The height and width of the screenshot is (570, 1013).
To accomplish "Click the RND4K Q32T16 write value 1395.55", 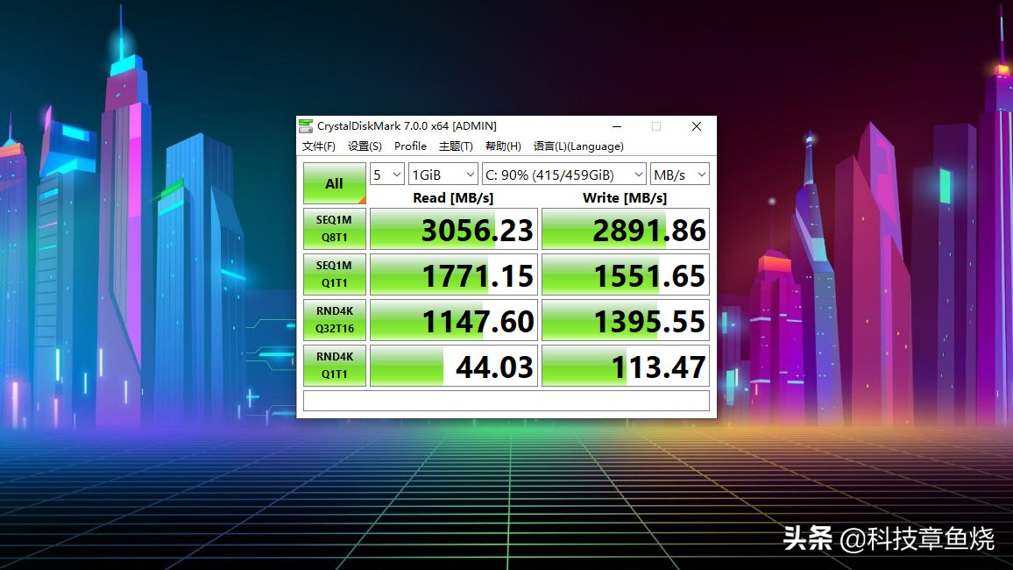I will tap(626, 320).
